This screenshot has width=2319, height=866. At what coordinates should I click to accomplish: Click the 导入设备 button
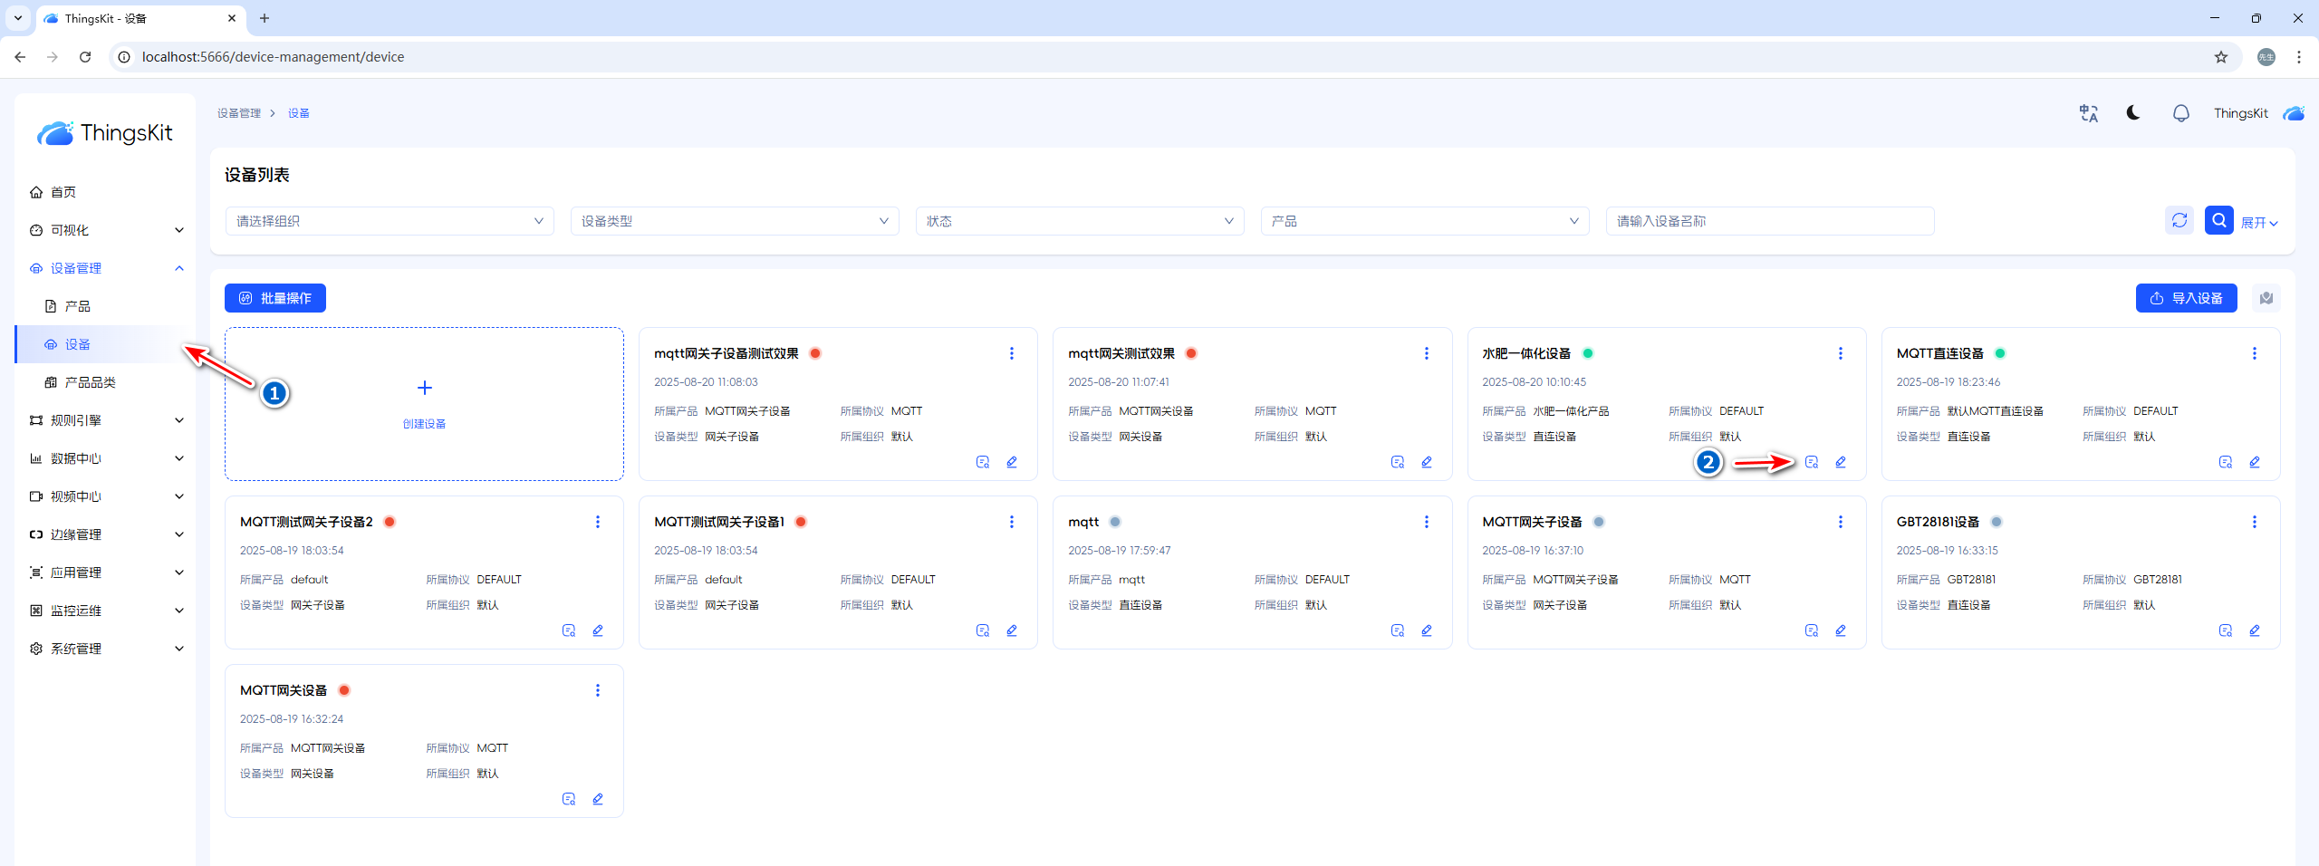(x=2186, y=298)
